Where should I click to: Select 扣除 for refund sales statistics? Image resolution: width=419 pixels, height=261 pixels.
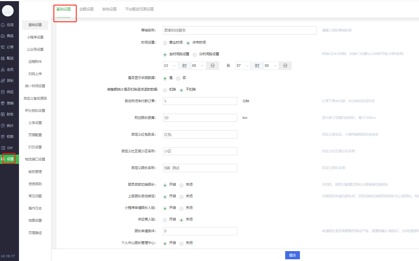point(165,90)
